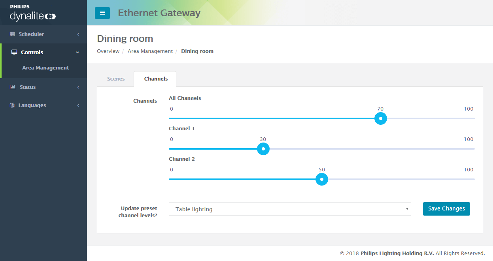Viewport: 493px width, 261px height.
Task: Expand the Scheduler menu chevron
Action: coord(78,34)
